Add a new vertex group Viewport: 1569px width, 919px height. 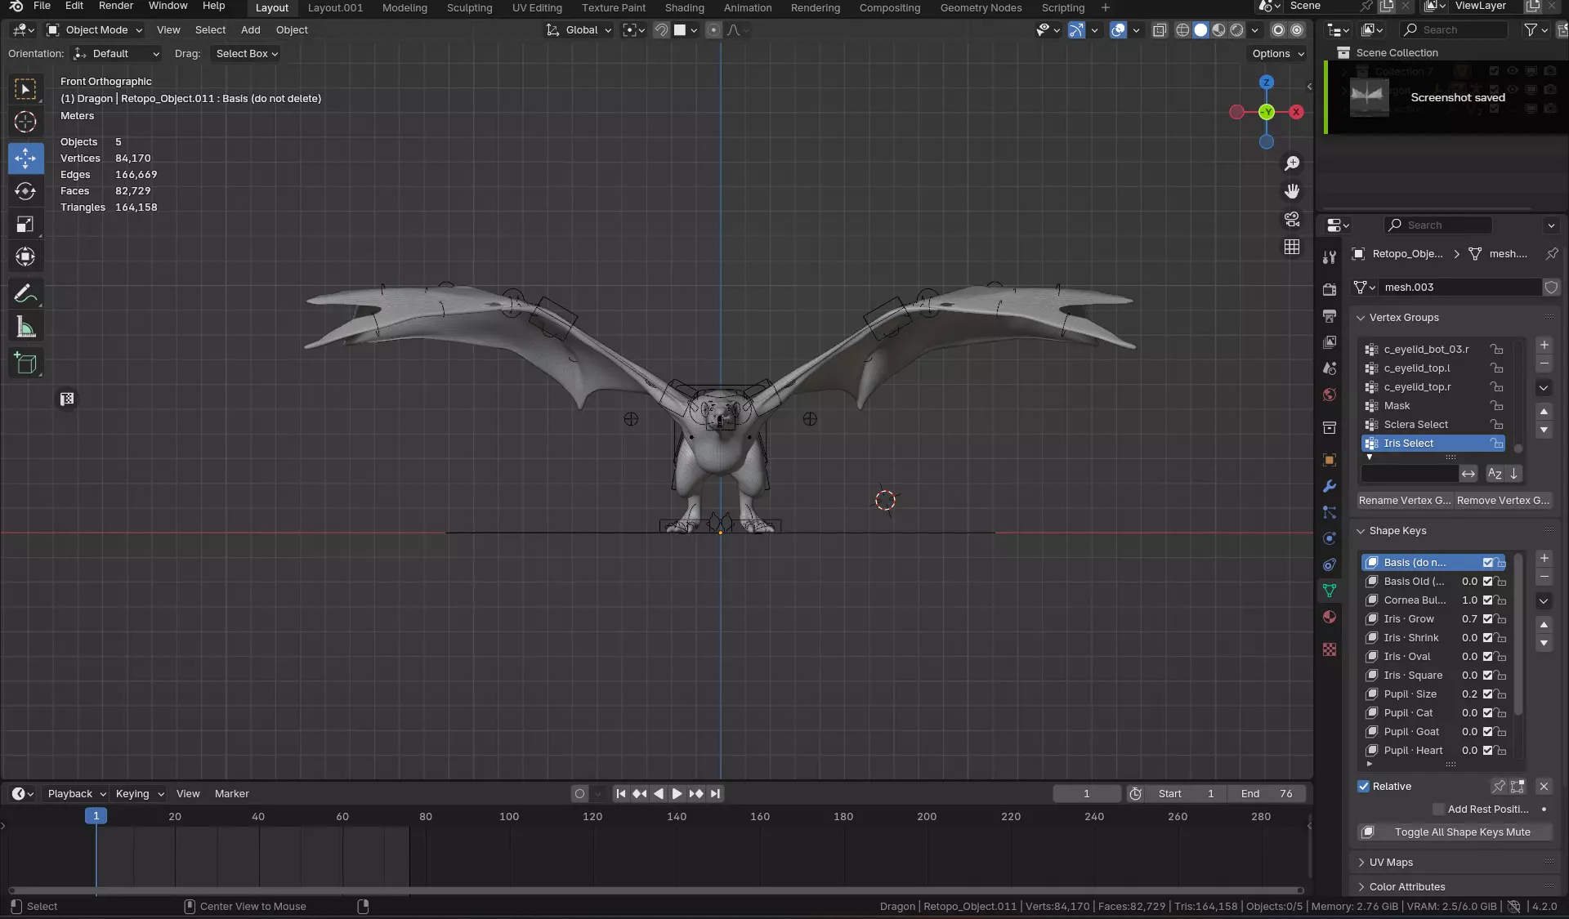(x=1544, y=346)
